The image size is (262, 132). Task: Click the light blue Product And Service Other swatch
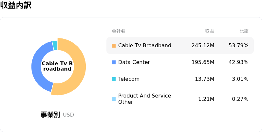coord(114,99)
